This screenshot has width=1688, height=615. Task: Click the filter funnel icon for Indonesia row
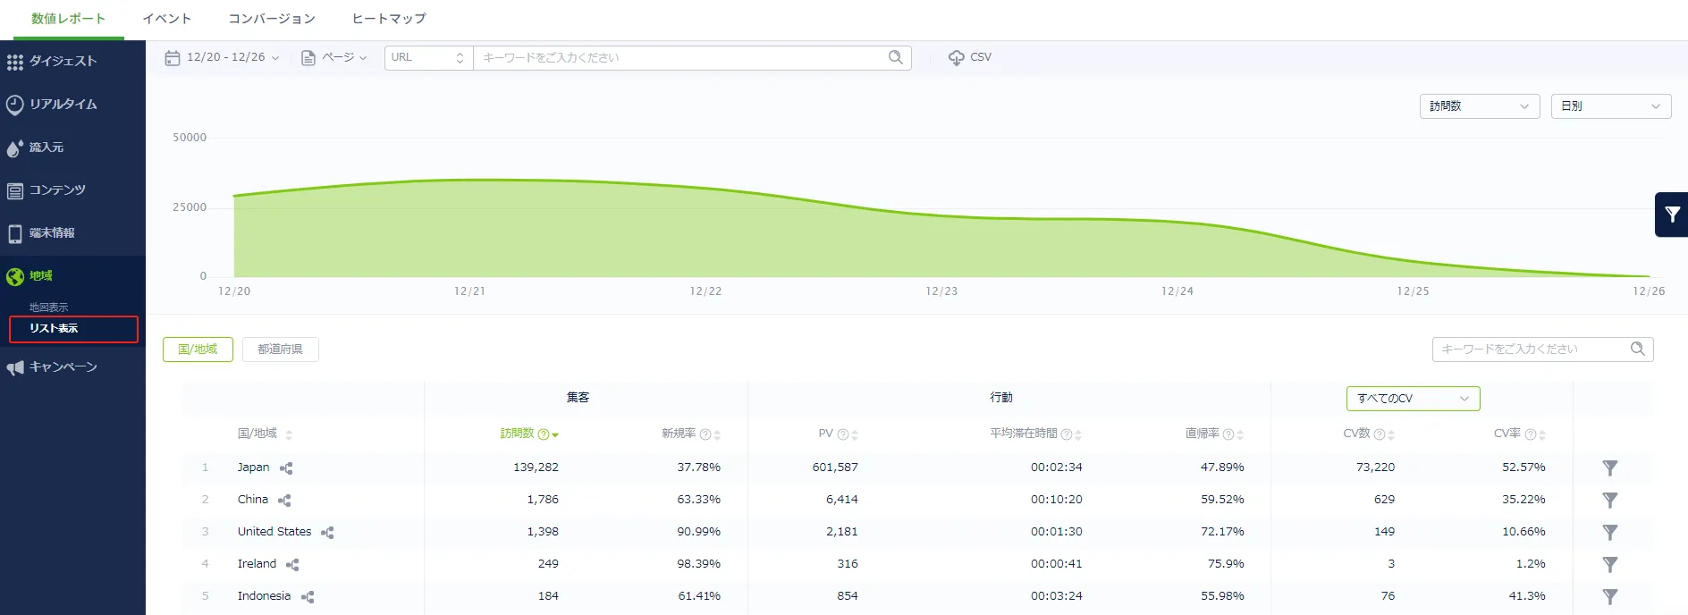pyautogui.click(x=1609, y=596)
